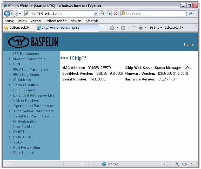Open the Nápověda menu

pyautogui.click(x=92, y=21)
